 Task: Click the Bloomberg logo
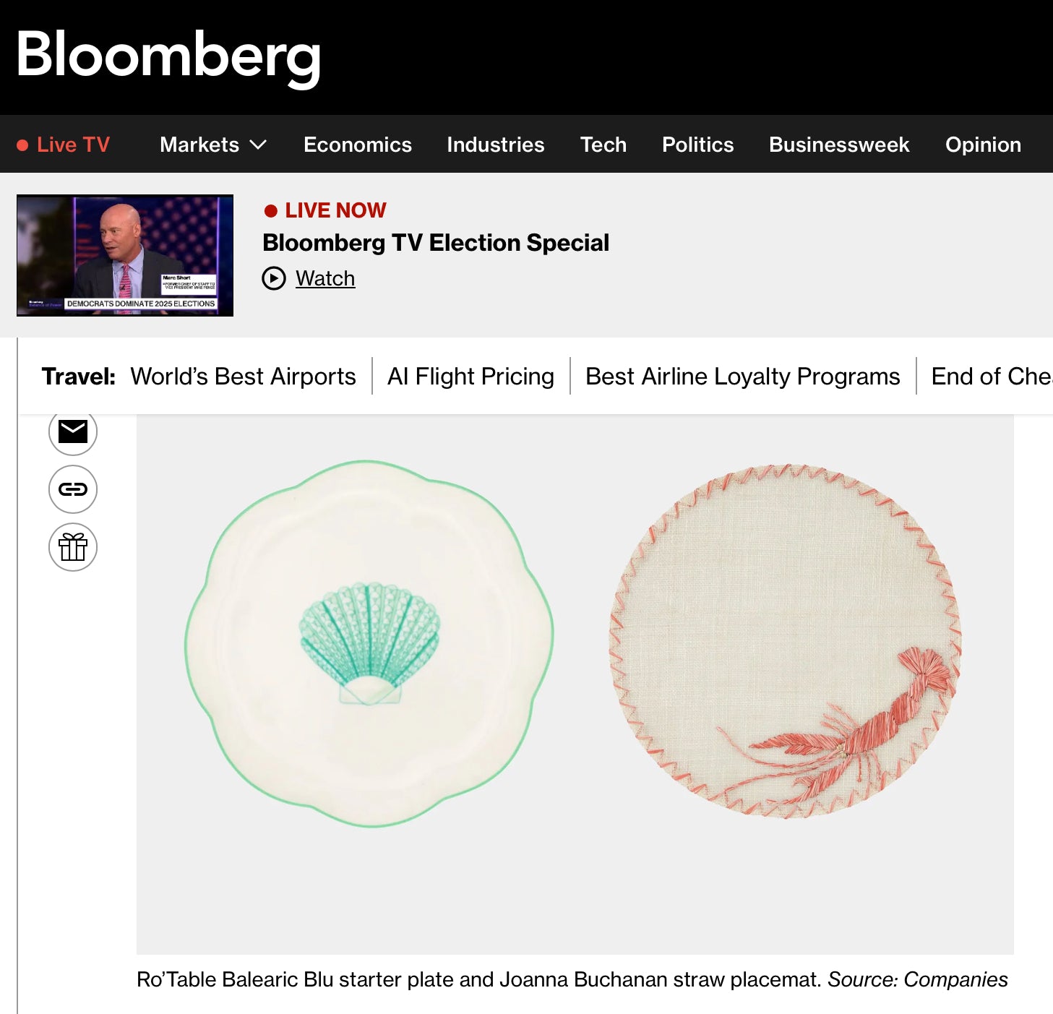pos(168,56)
